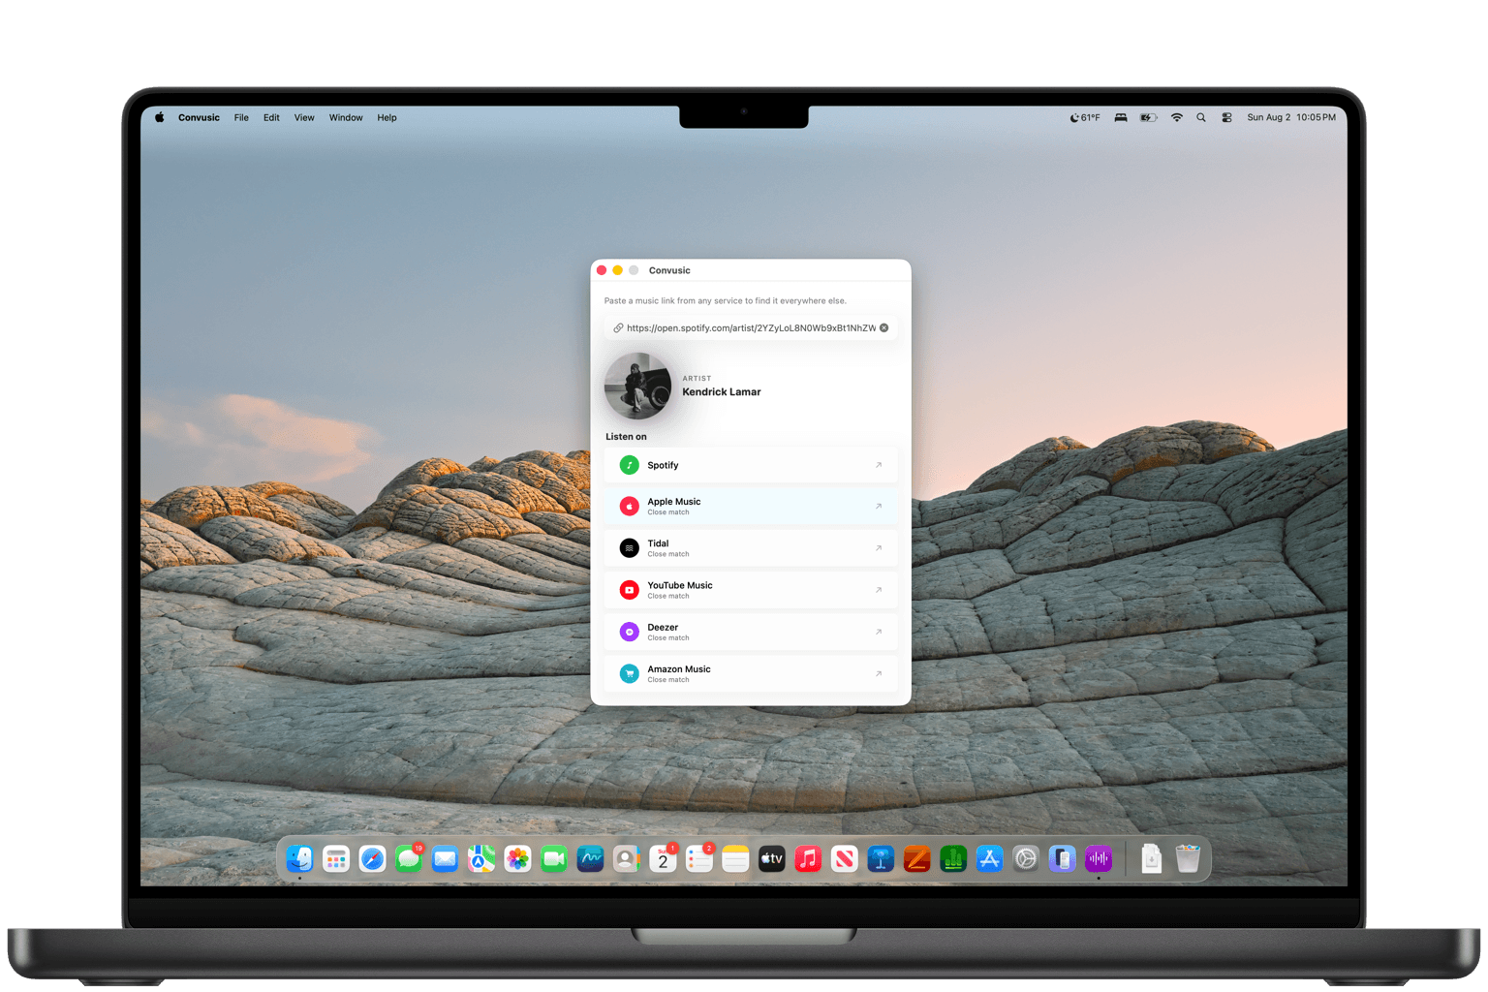Open the Trash in the Dock

1188,858
